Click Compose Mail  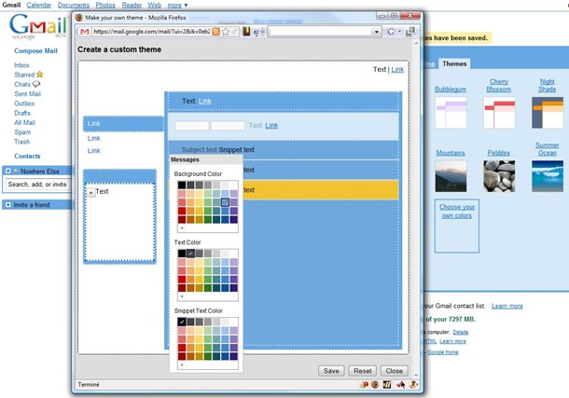pos(36,50)
